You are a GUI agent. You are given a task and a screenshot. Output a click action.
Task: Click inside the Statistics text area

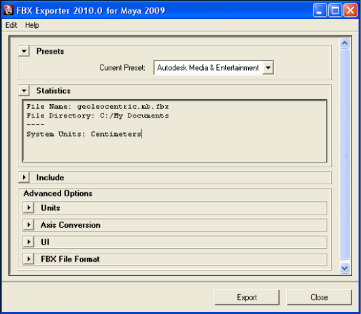(175, 131)
